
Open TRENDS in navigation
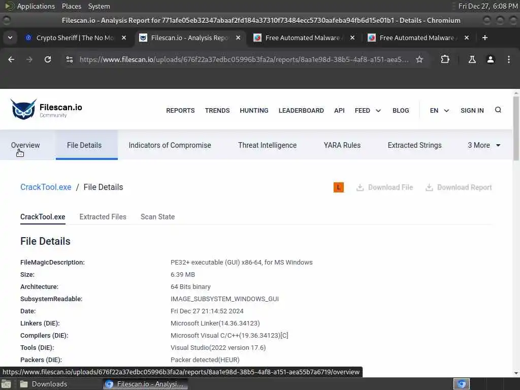click(x=217, y=110)
